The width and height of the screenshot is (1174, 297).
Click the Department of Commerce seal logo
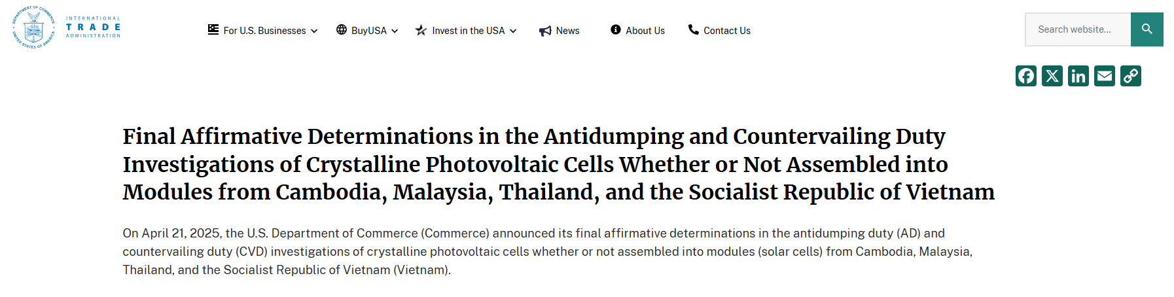click(x=33, y=27)
